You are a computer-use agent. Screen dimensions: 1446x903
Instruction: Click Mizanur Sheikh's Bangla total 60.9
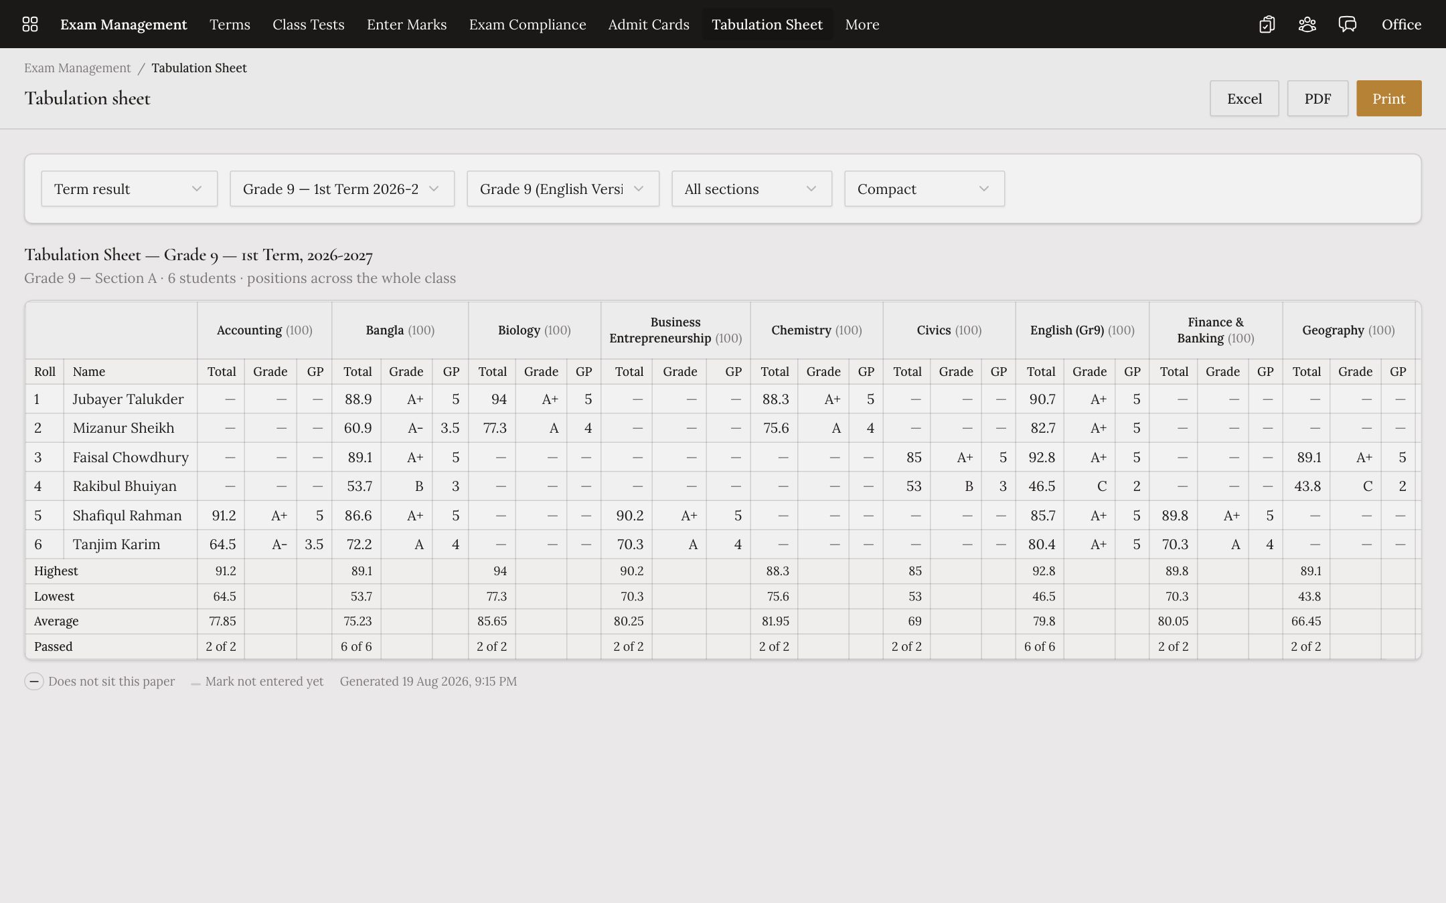tap(358, 427)
